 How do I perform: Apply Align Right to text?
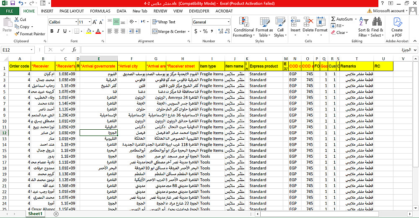pyautogui.click(x=123, y=31)
